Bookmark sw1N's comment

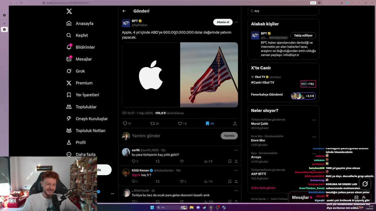pos(230,161)
